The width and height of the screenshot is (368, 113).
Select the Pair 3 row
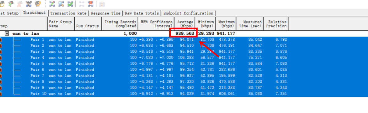click(x=184, y=52)
